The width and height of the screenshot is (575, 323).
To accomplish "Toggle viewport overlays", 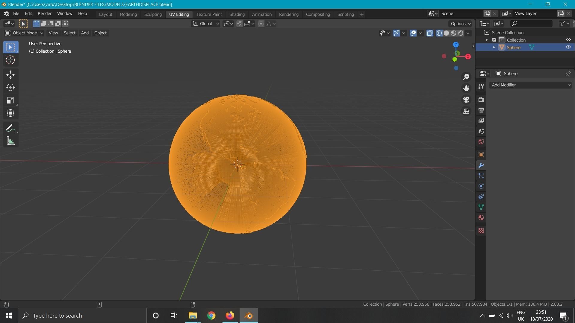I will [413, 33].
